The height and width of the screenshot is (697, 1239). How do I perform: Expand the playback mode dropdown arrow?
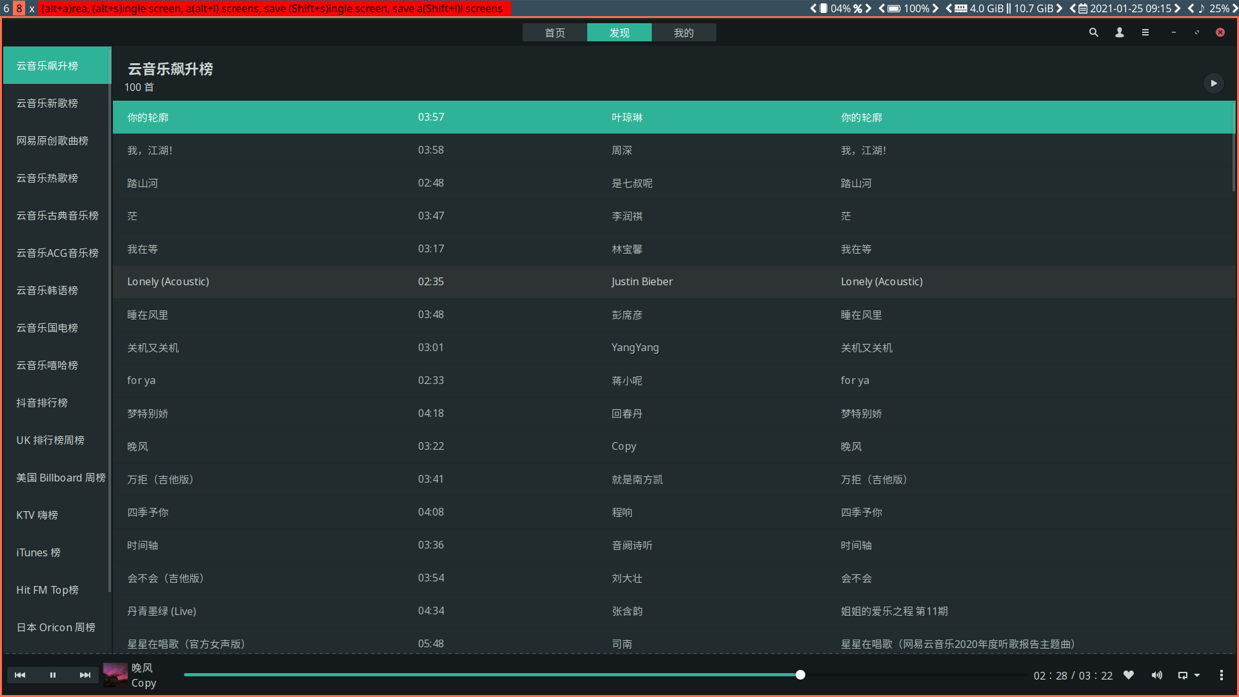[1197, 675]
